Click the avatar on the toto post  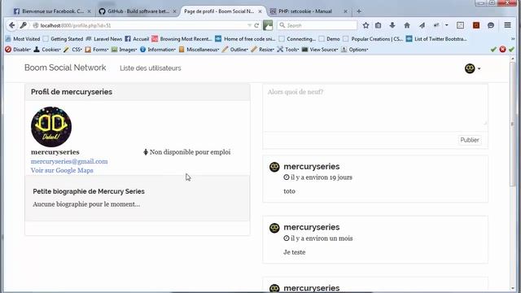tap(274, 167)
